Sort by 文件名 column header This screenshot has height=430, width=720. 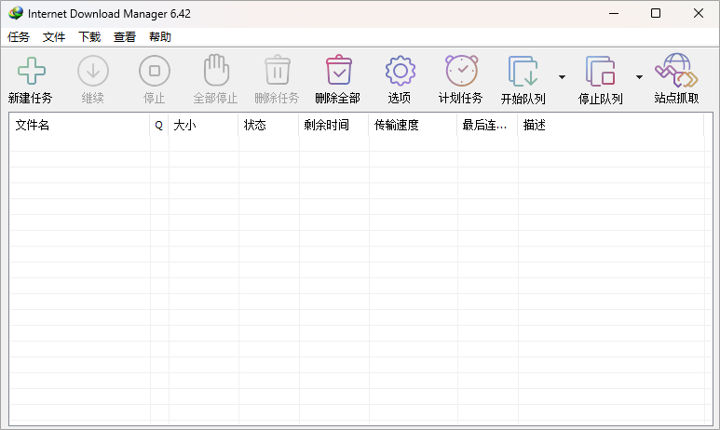(80, 125)
